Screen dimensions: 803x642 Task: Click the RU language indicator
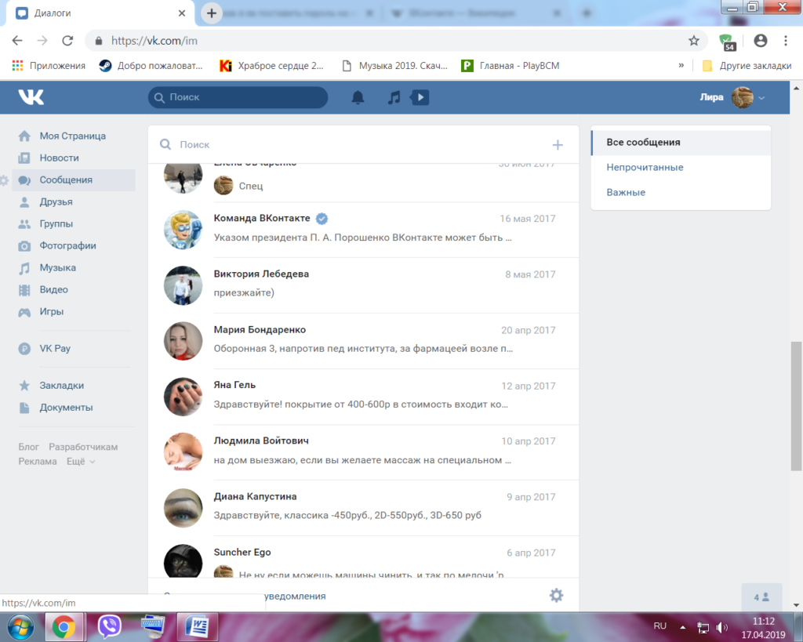pos(659,626)
